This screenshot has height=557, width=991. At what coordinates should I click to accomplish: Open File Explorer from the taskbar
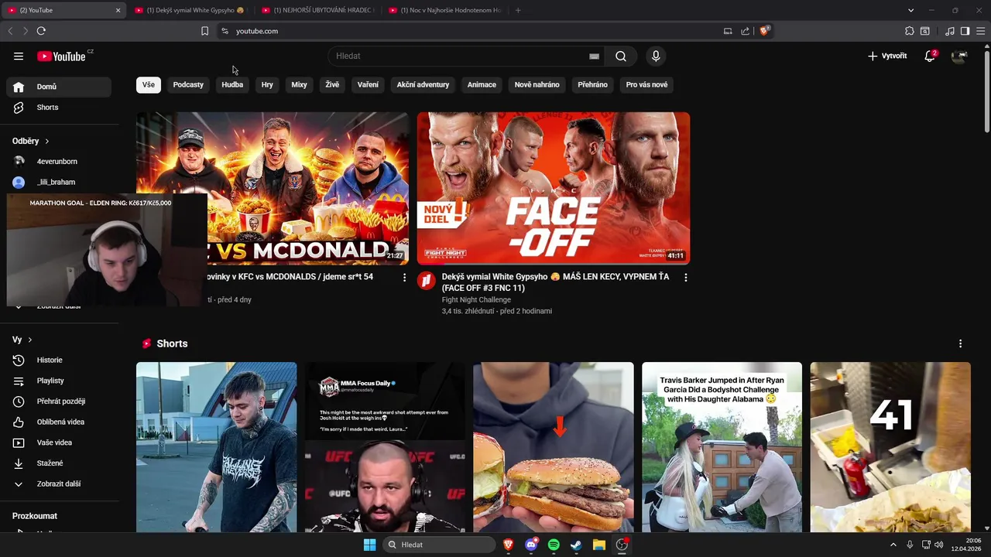(598, 545)
